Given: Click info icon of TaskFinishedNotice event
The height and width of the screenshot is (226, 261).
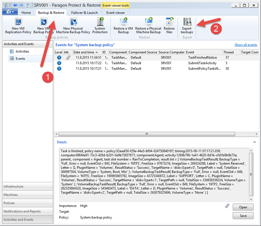Looking at the screenshot, I should pyautogui.click(x=59, y=57).
